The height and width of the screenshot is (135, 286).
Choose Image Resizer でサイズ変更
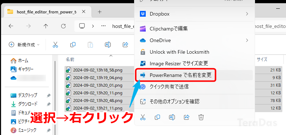click(x=194, y=64)
